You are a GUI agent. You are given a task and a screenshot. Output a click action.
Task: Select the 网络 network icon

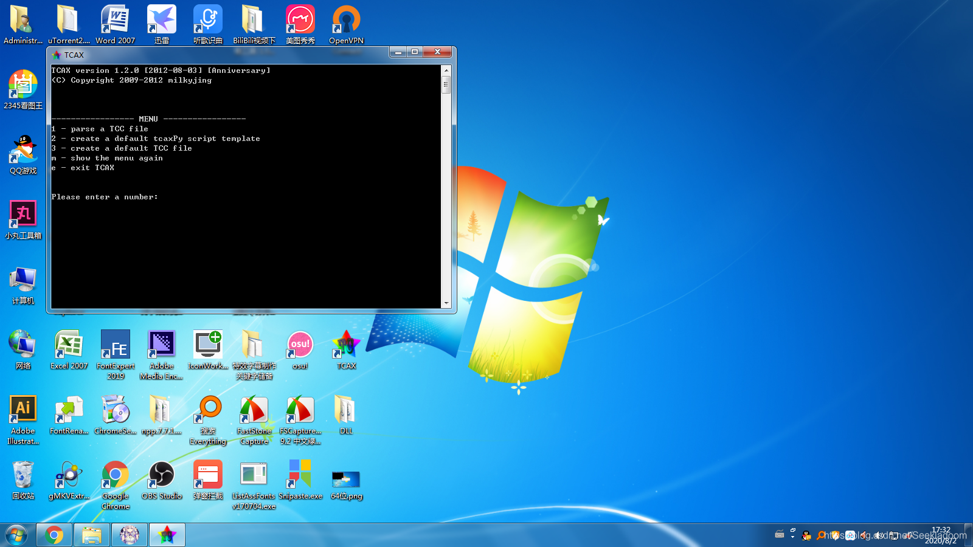point(23,349)
